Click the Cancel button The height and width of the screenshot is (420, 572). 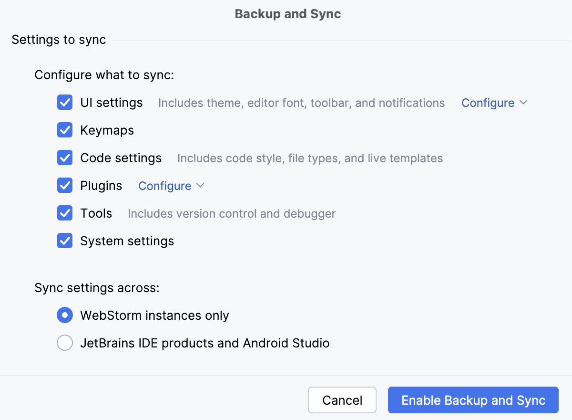point(342,400)
